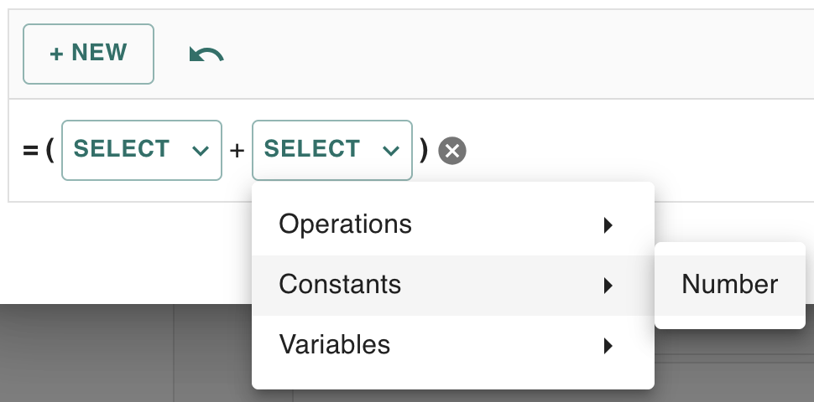Click the opening parenthesis in the formula
The height and width of the screenshot is (402, 814).
click(50, 151)
